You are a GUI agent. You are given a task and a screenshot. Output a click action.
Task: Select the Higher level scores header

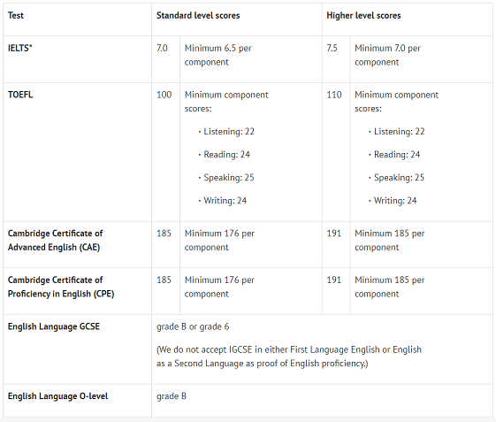(363, 16)
